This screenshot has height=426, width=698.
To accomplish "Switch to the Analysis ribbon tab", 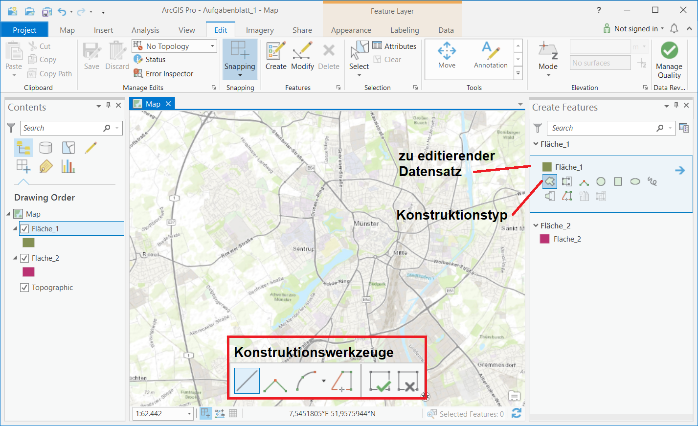I will coord(145,30).
